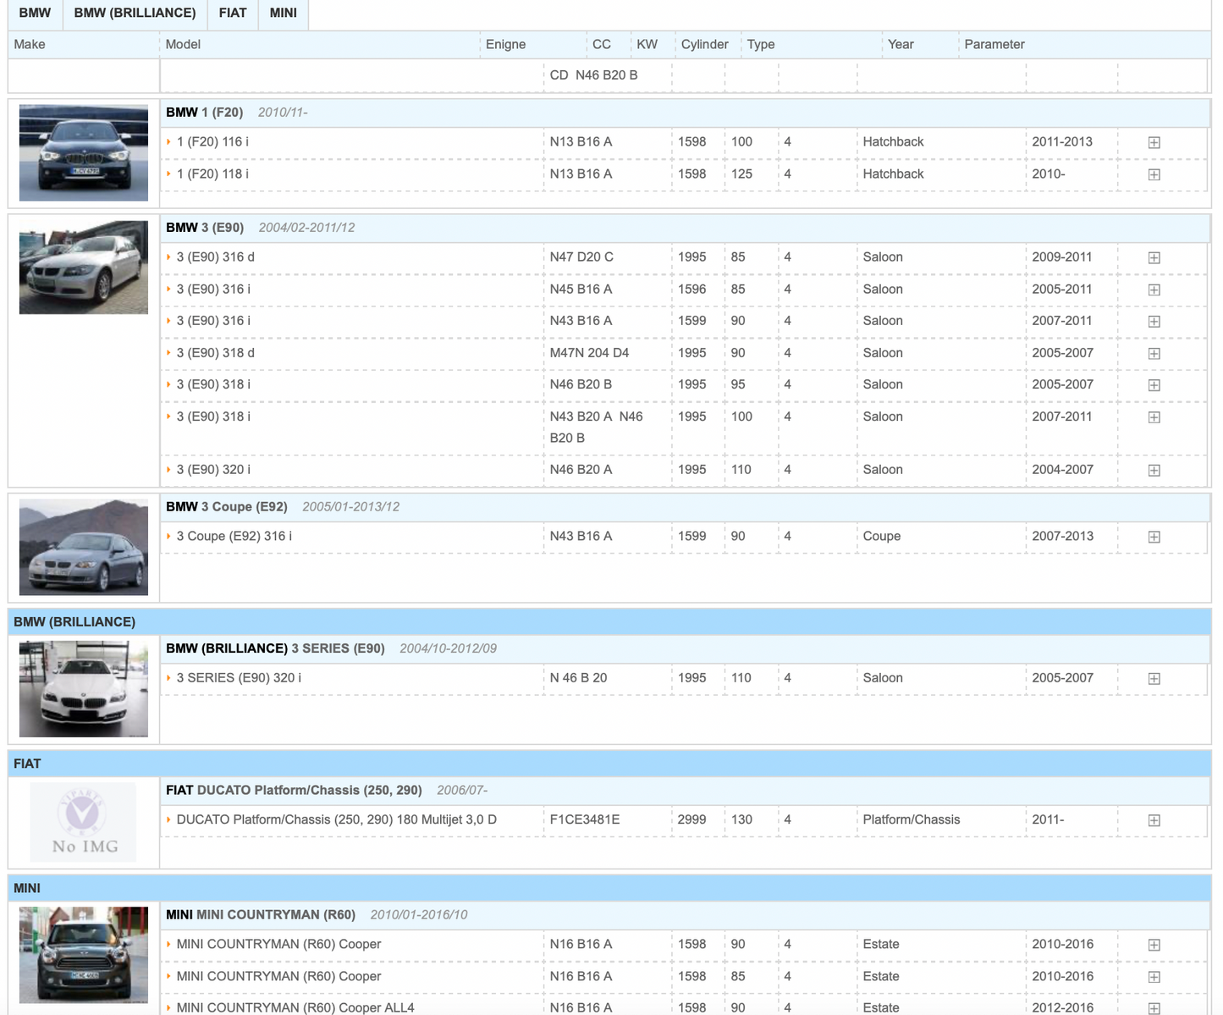1223x1015 pixels.
Task: Expand parameters for 3 (E90) 320 i
Action: pyautogui.click(x=1154, y=470)
